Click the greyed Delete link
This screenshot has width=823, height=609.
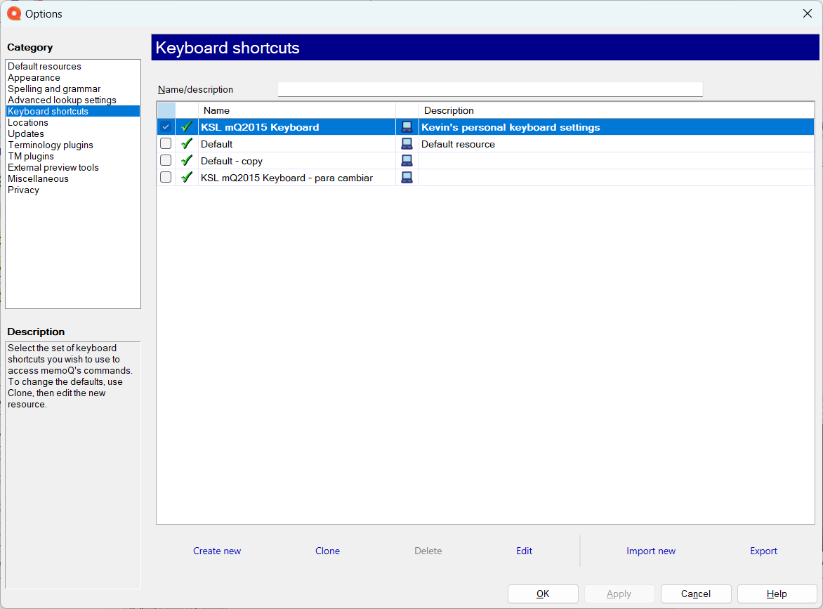(x=428, y=551)
